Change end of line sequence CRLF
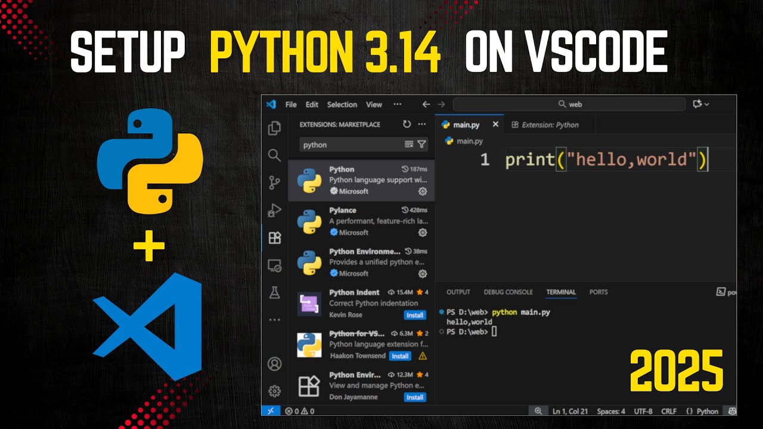The image size is (763, 429). [x=669, y=411]
